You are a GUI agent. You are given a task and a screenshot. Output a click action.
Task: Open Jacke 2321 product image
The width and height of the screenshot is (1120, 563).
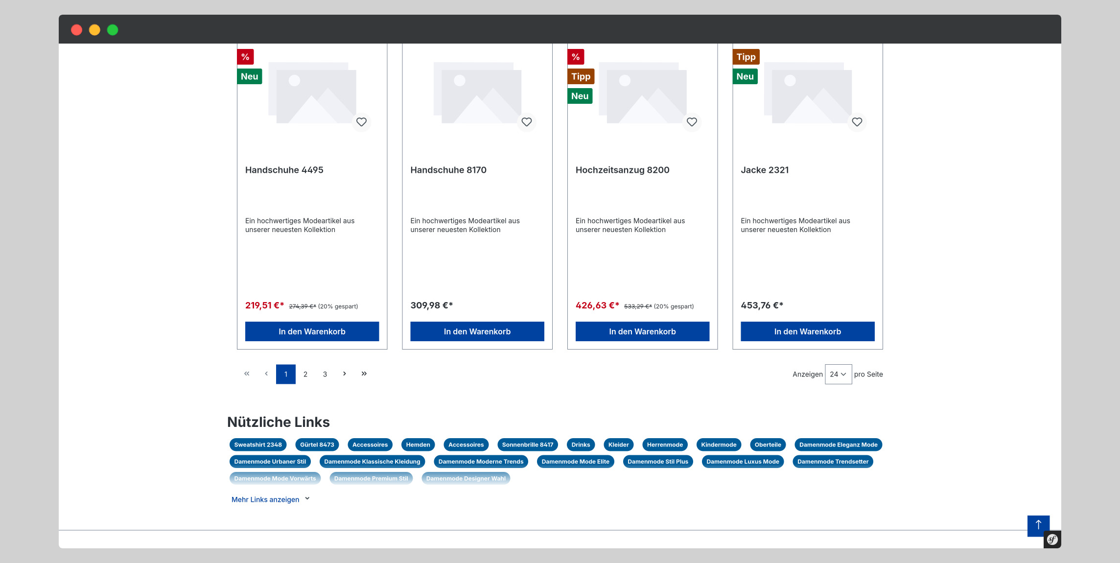[808, 93]
